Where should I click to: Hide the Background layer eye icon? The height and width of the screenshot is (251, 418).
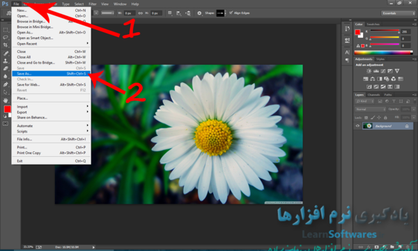coord(358,126)
